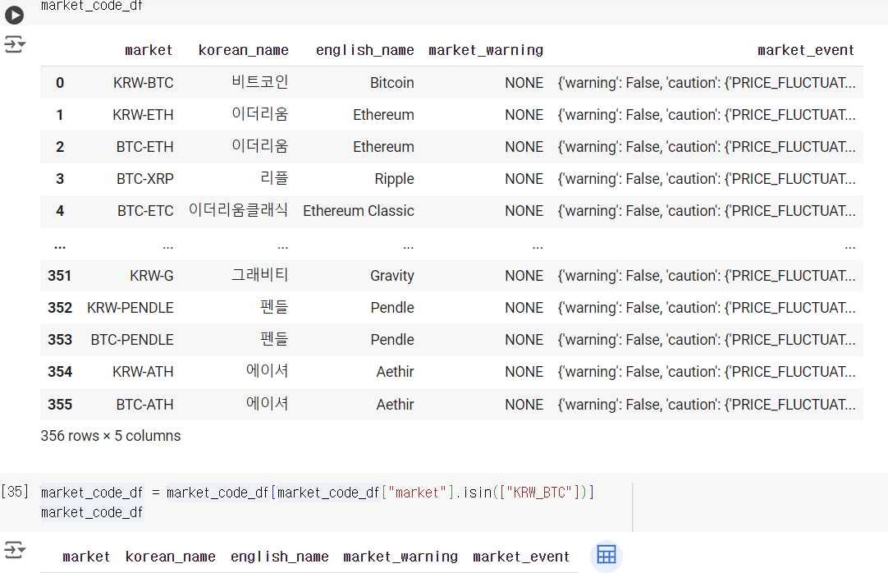
Task: Select the Gravity english name cell
Action: pyautogui.click(x=392, y=276)
